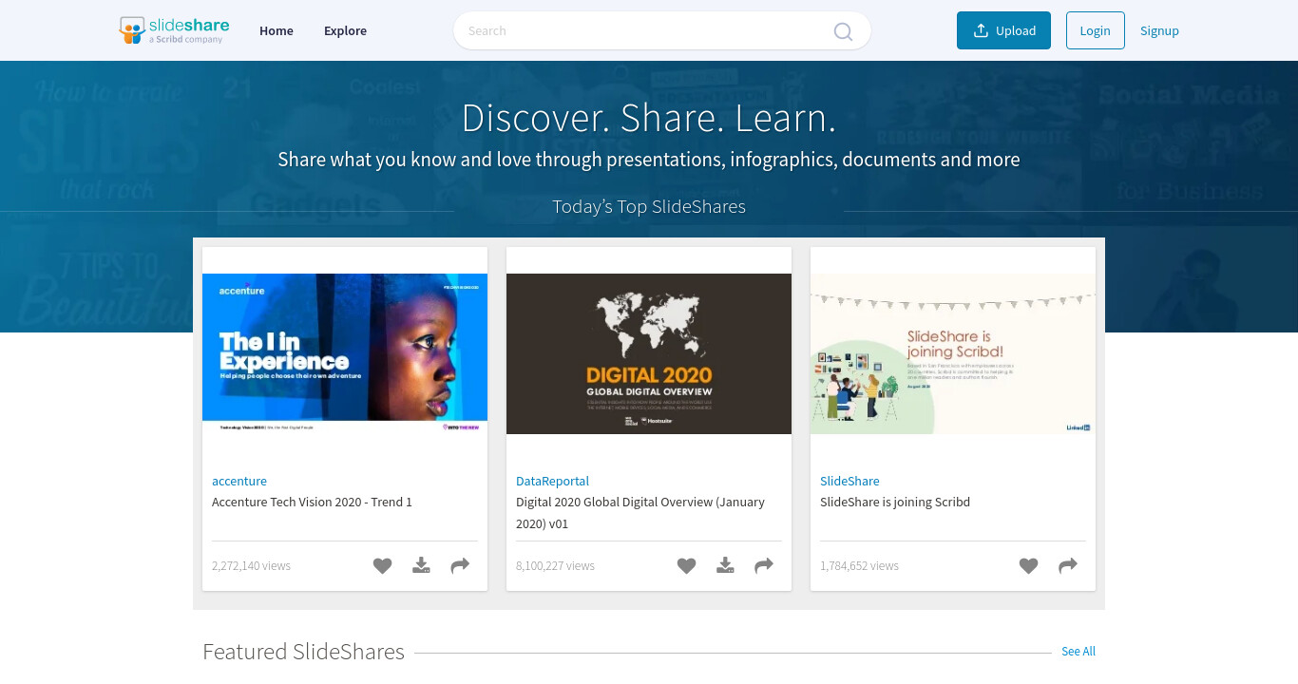The image size is (1298, 684).
Task: Click the Upload button
Action: coord(1003,30)
